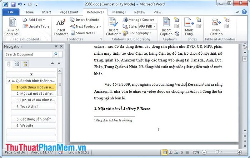Click Show Notes
This screenshot has height=158, width=250.
tap(83, 33)
